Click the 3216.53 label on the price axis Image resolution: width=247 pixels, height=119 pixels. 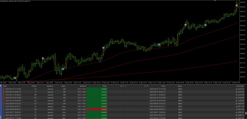pyautogui.click(x=243, y=2)
